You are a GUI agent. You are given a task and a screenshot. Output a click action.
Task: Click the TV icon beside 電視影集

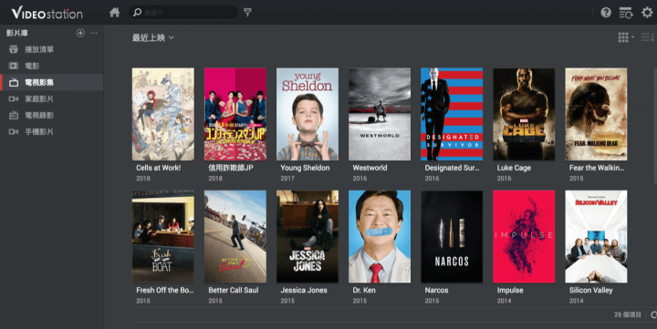point(14,82)
